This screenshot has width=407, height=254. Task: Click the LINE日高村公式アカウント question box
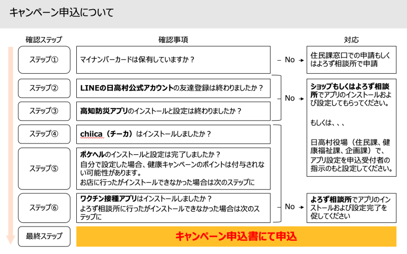tap(172, 88)
